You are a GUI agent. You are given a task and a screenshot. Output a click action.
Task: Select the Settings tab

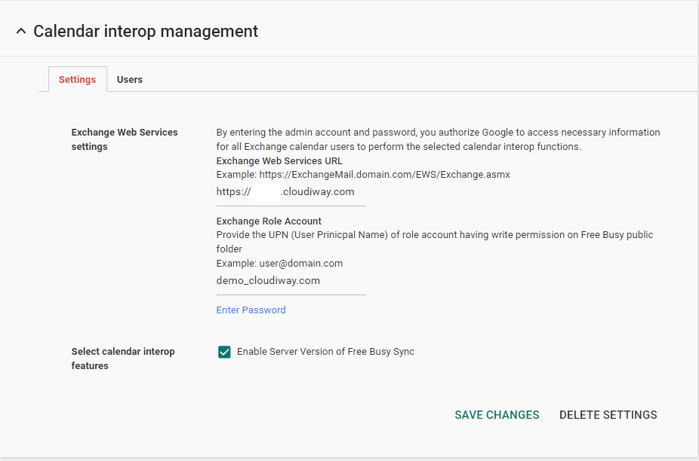77,80
